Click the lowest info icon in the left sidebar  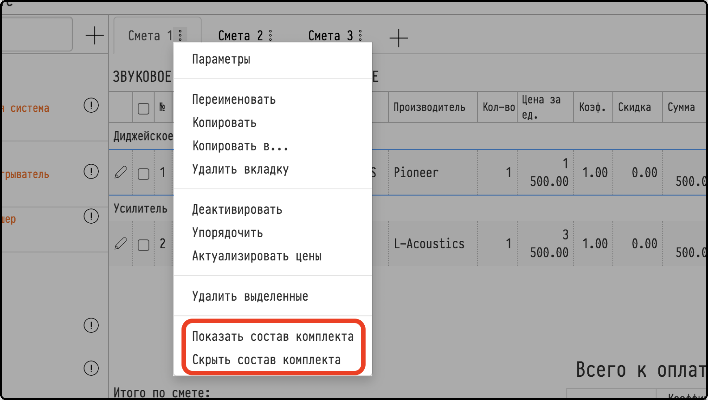pyautogui.click(x=91, y=368)
